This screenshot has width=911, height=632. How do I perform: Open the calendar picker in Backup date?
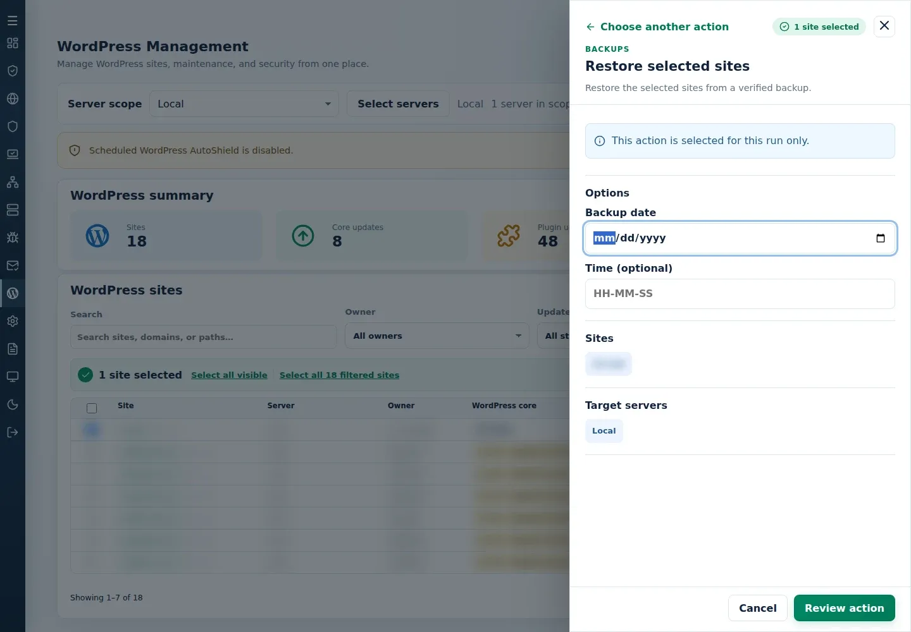point(880,238)
